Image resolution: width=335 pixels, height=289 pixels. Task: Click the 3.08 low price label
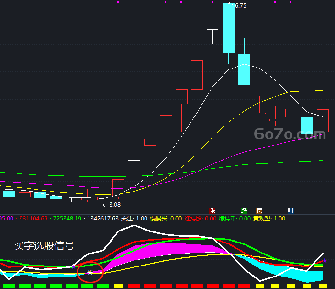115,205
